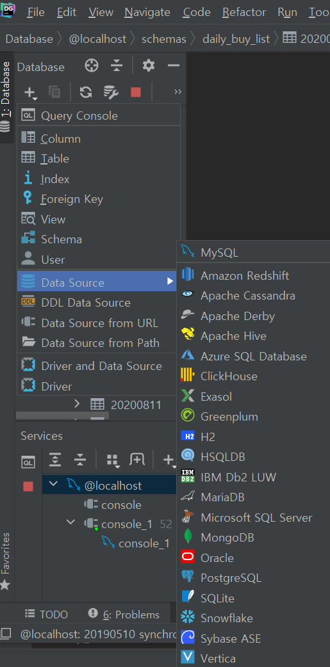Pick Sybase ASE data source
330x667 pixels.
tap(253, 638)
